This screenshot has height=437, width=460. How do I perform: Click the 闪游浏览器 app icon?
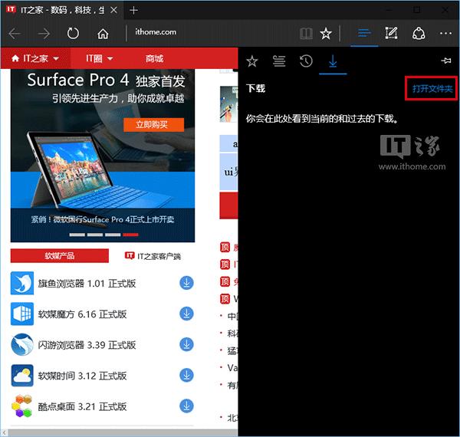coord(22,344)
